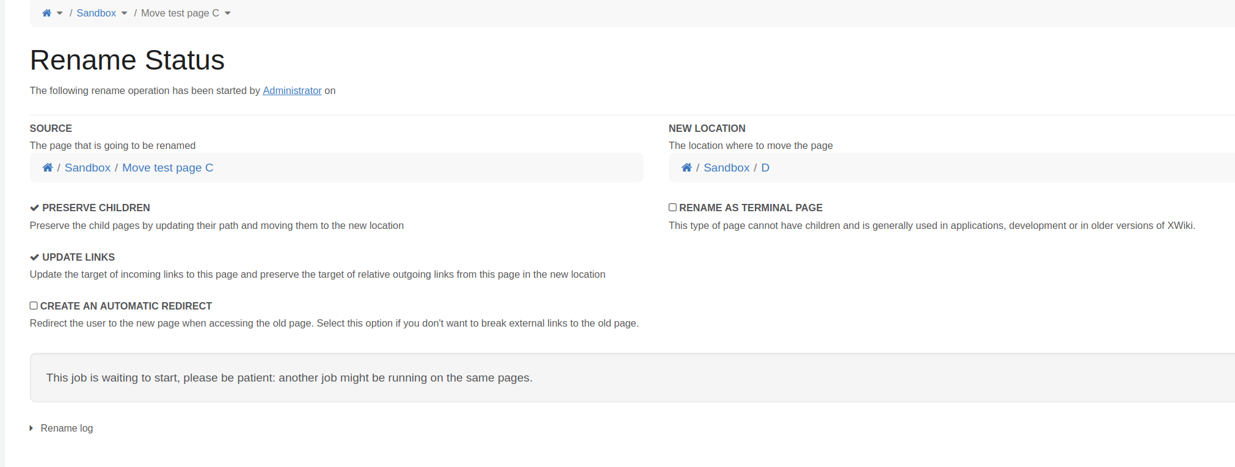Open dropdown arrow next to Move test page C

point(228,13)
